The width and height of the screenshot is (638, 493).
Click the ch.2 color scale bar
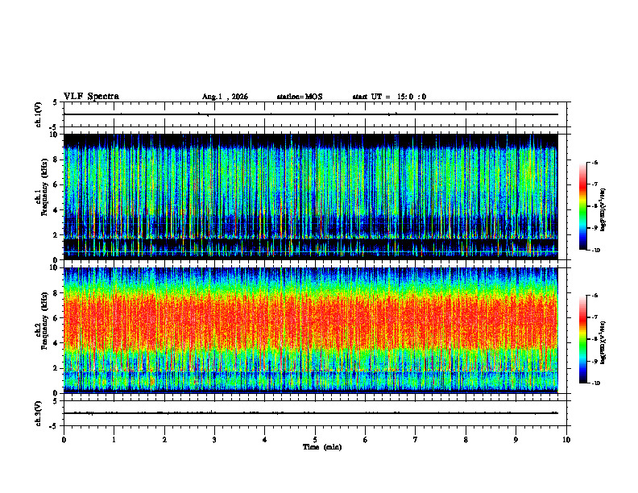pyautogui.click(x=582, y=339)
